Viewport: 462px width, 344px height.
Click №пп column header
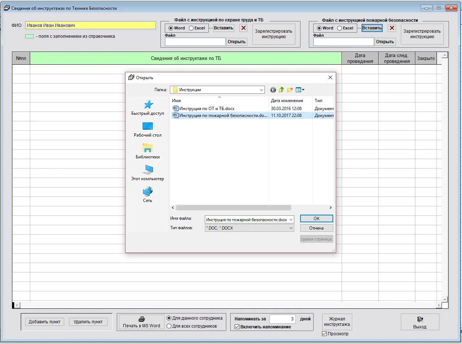(21, 58)
